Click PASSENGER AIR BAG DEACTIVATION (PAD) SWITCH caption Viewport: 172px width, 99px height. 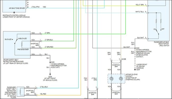161,44
